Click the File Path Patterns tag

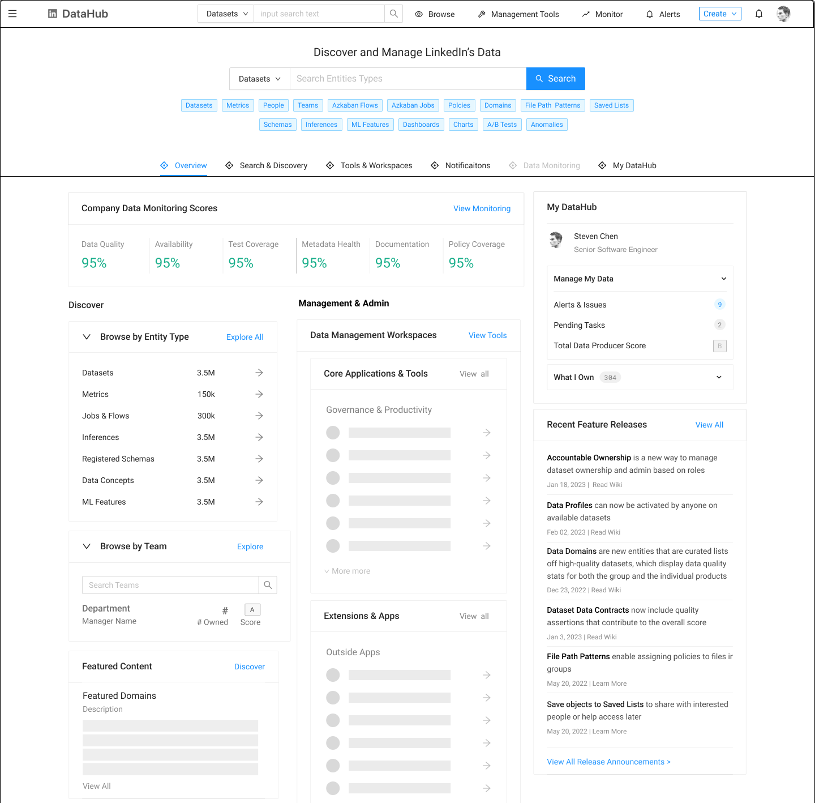tap(552, 105)
